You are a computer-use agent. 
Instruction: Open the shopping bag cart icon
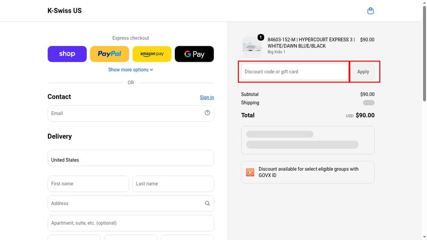click(x=371, y=11)
